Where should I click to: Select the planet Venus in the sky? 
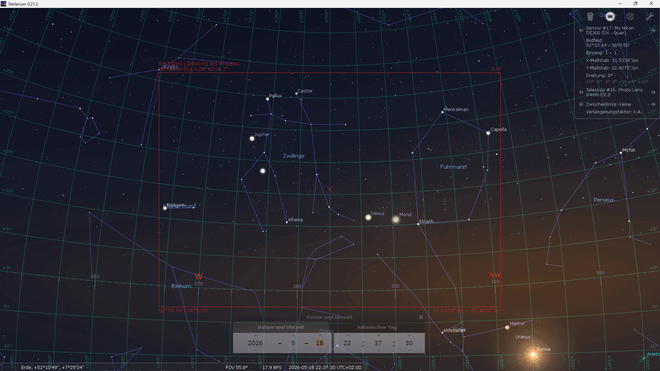click(x=368, y=217)
